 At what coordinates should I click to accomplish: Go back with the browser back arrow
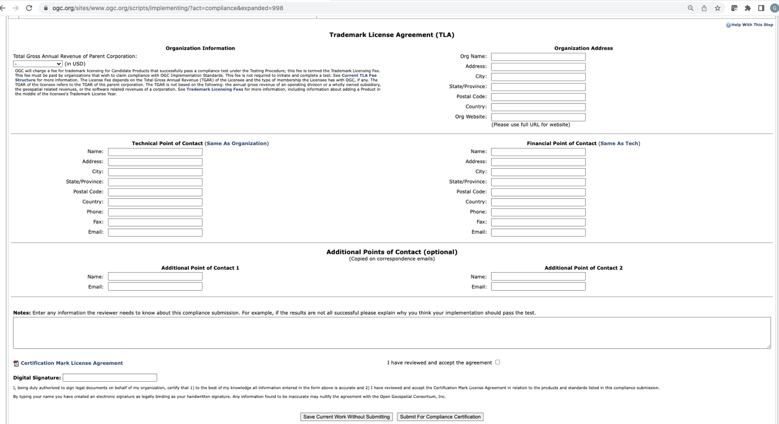click(2, 8)
